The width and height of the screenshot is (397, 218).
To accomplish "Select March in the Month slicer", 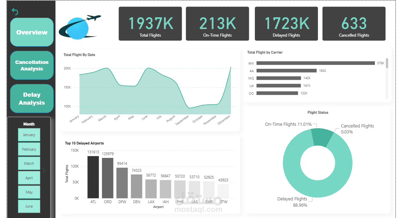I will coord(29,163).
